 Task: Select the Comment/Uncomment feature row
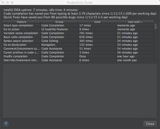click(x=78, y=49)
